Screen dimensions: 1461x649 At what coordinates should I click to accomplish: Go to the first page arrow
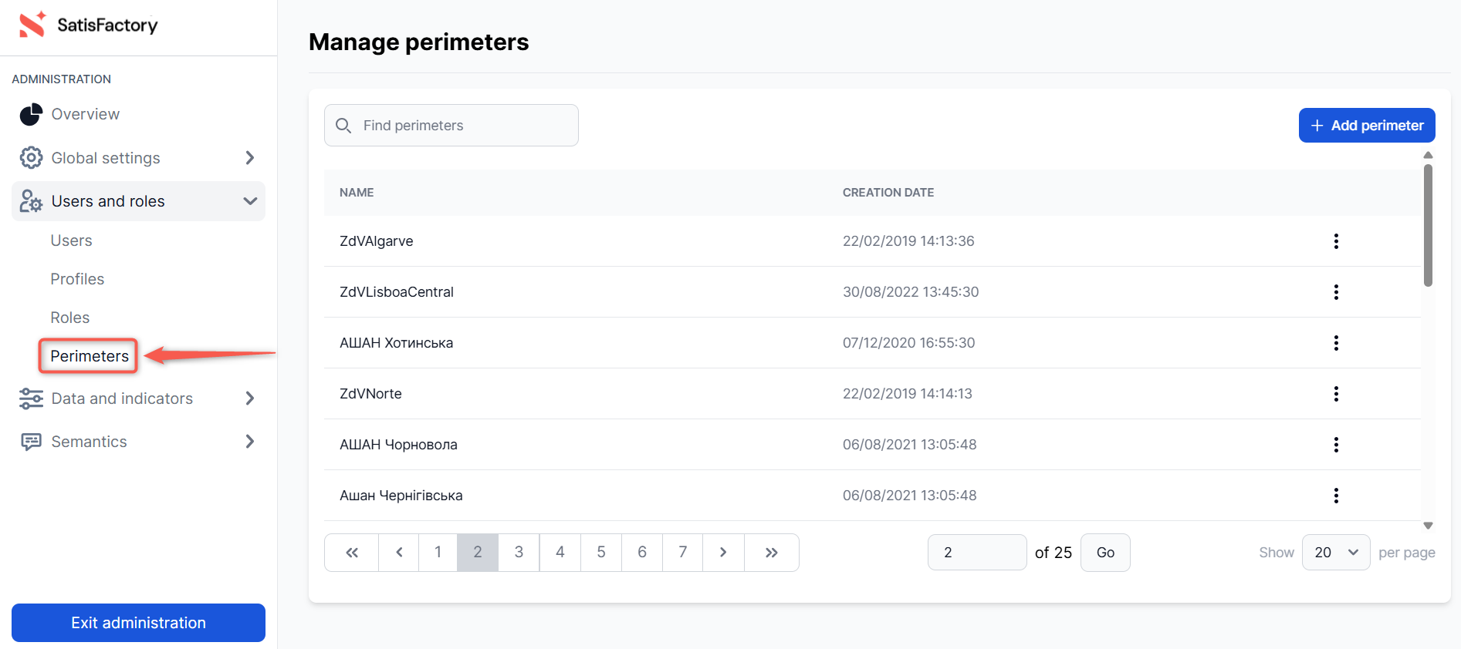[x=352, y=553]
